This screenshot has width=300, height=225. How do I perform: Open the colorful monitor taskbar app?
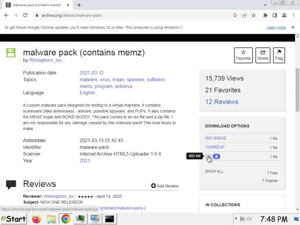(95, 219)
